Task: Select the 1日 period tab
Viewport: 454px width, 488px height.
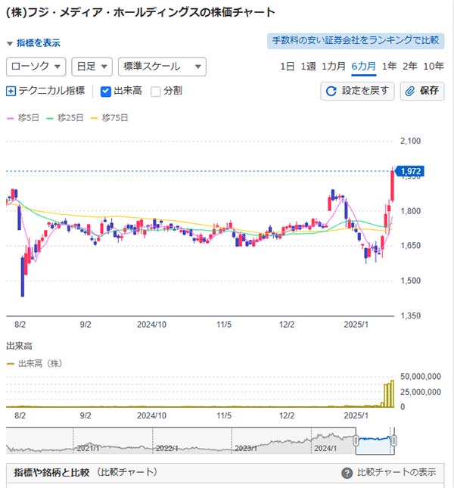Action: (x=288, y=67)
